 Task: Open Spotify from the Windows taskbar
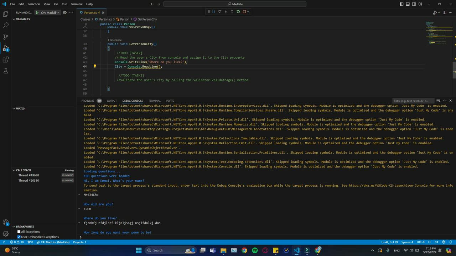click(255, 250)
